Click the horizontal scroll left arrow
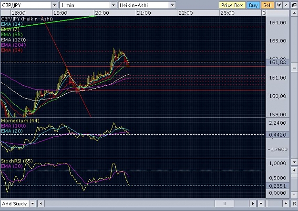 pyautogui.click(x=41, y=203)
